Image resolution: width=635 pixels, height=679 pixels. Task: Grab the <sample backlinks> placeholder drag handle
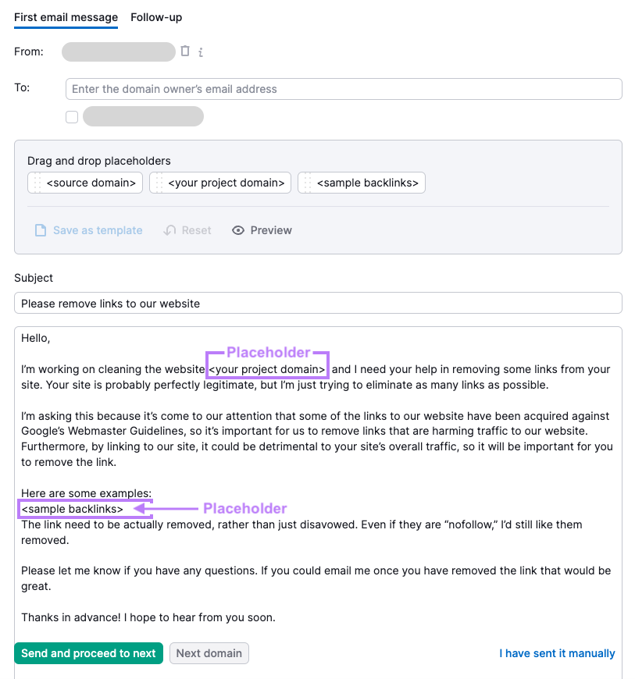(308, 183)
